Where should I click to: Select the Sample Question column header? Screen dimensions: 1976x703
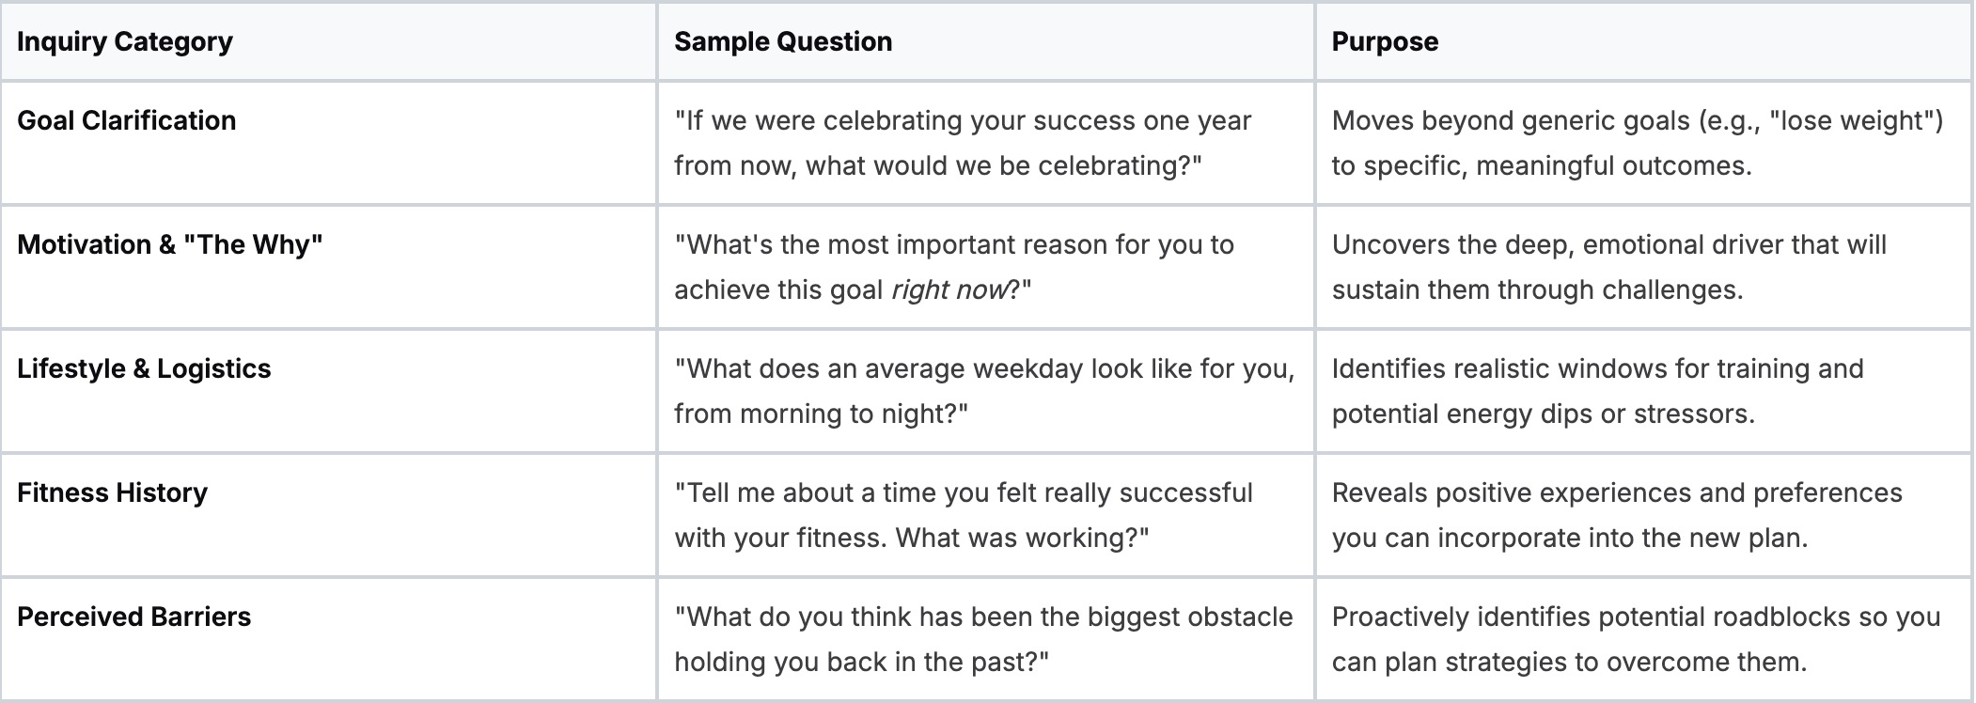coord(783,41)
